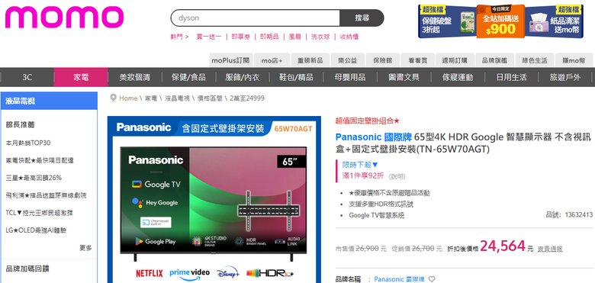Click the heart icon beside Panasonic brand name

(x=432, y=279)
